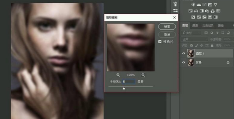
Task: Filter layers by smart objects
Action: (x=229, y=33)
